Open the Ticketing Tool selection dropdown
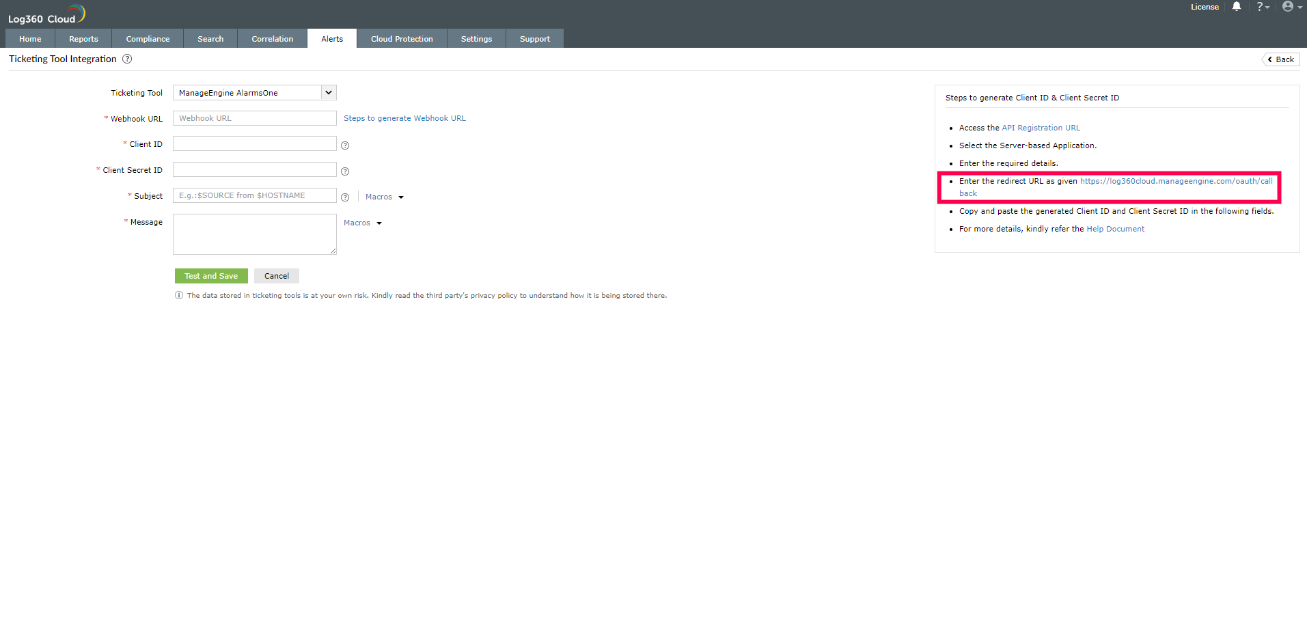This screenshot has width=1307, height=627. (x=328, y=92)
